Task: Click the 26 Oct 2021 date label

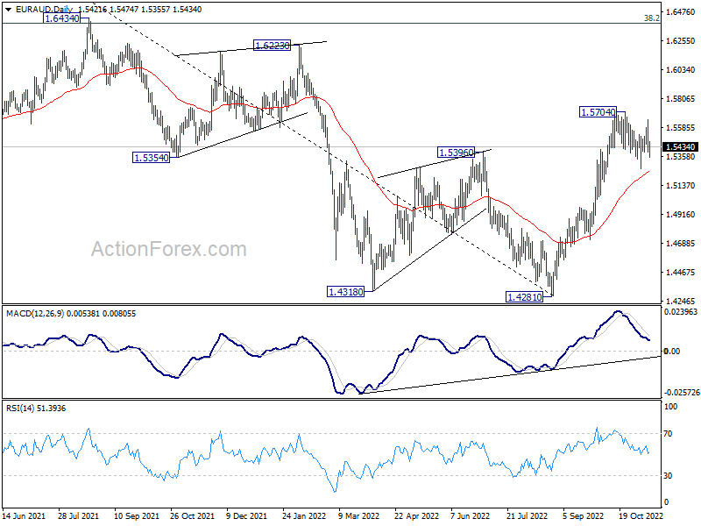Action: [x=192, y=515]
